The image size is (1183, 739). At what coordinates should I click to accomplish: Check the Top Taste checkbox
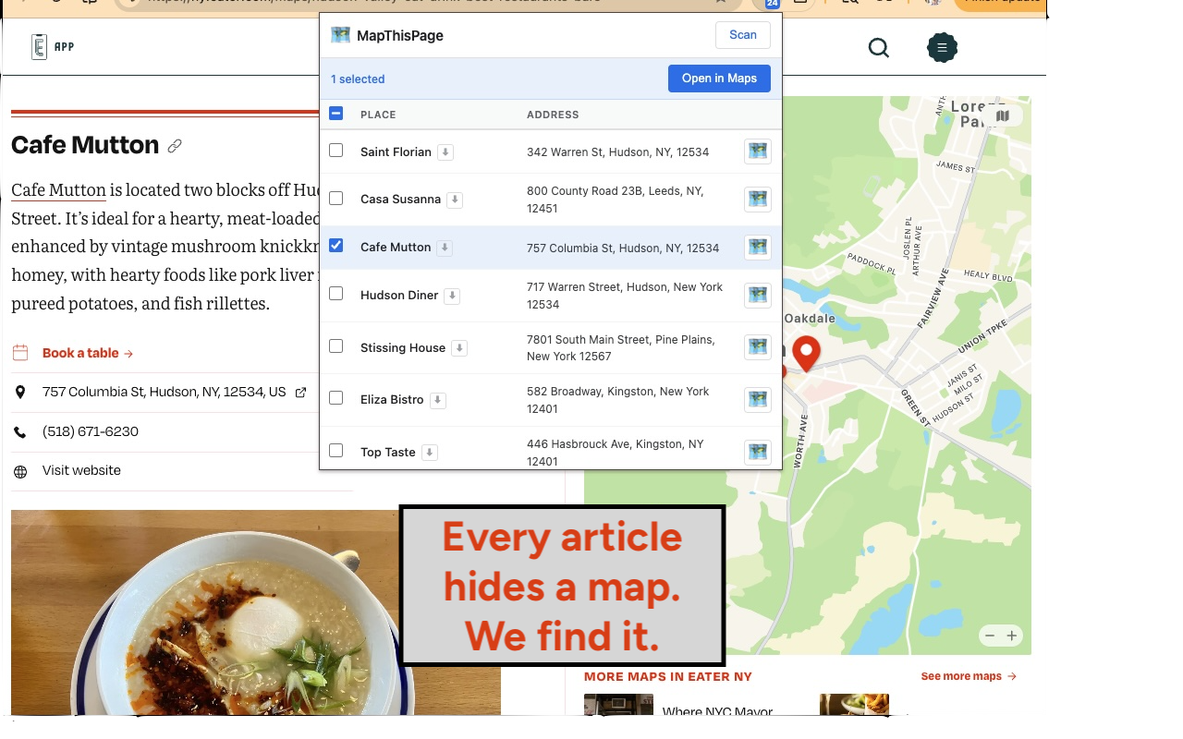(336, 451)
